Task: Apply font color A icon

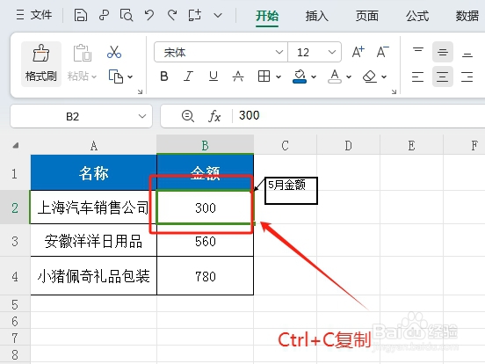Action: [335, 76]
